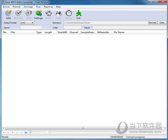Click the Stop conversion icon
168x140 pixels.
click(x=58, y=15)
